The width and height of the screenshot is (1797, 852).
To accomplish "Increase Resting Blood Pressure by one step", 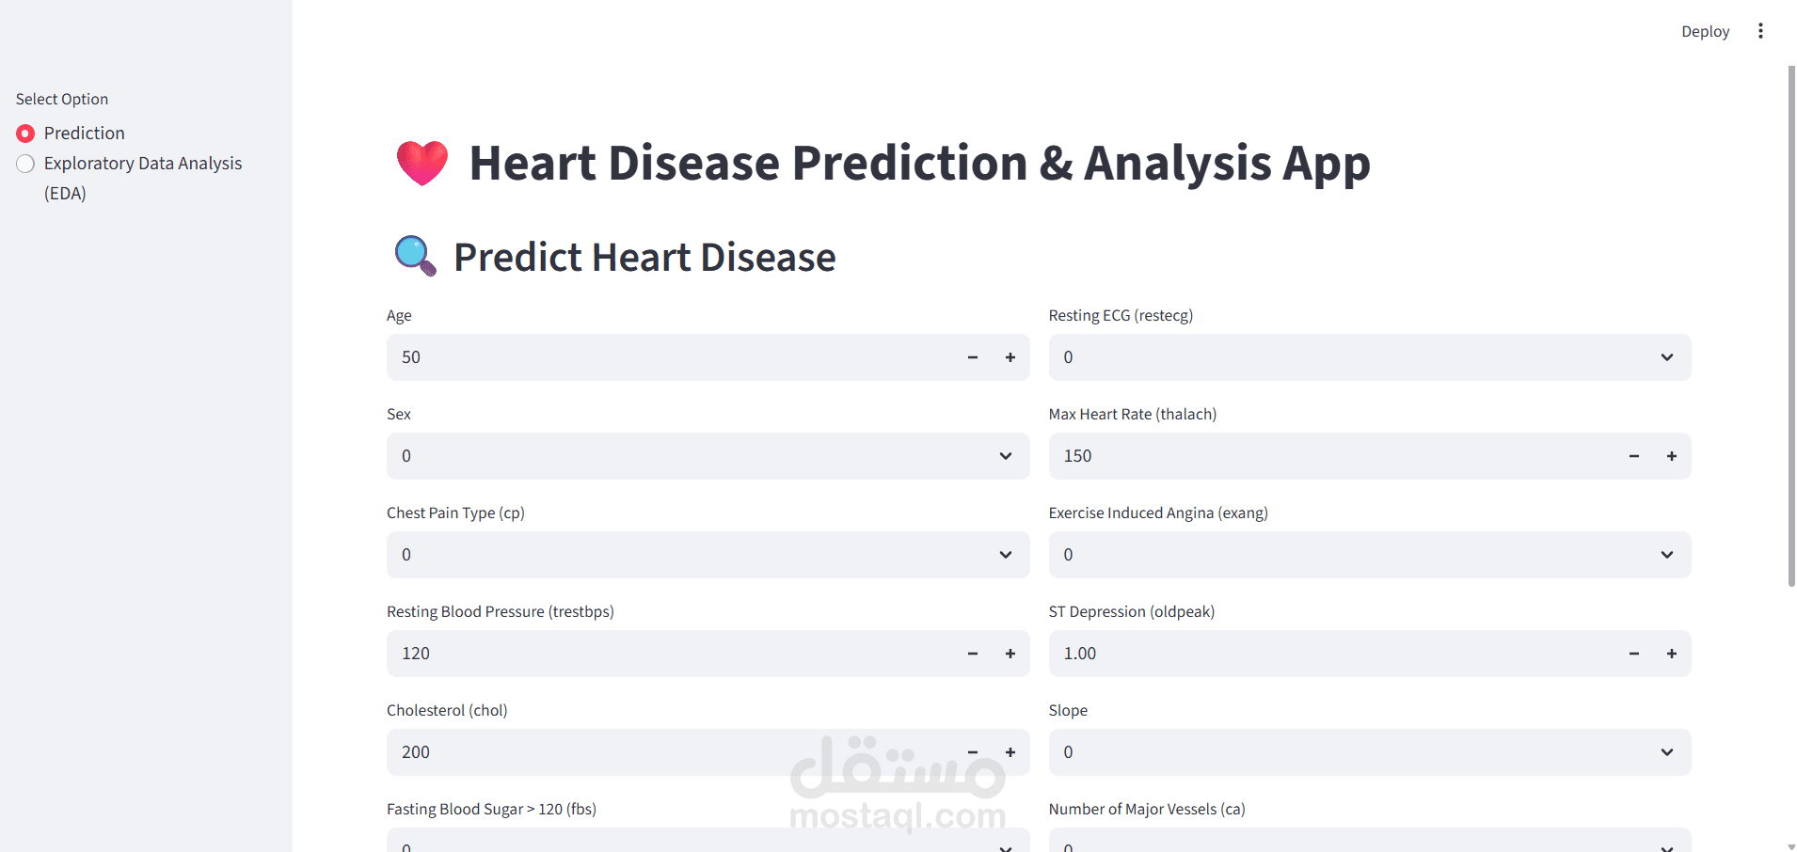I will pyautogui.click(x=1010, y=654).
